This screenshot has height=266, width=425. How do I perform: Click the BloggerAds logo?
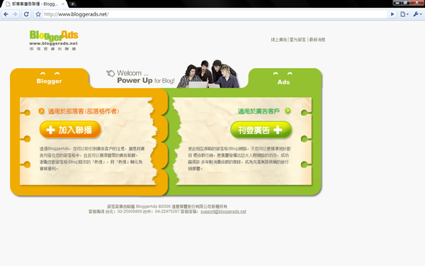[54, 40]
